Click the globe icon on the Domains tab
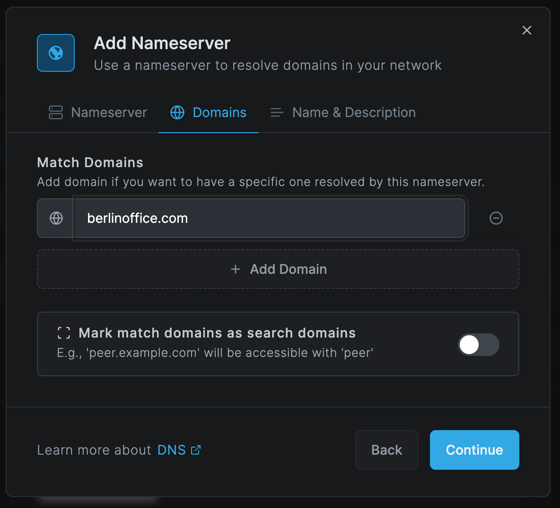The image size is (560, 508). coord(177,112)
